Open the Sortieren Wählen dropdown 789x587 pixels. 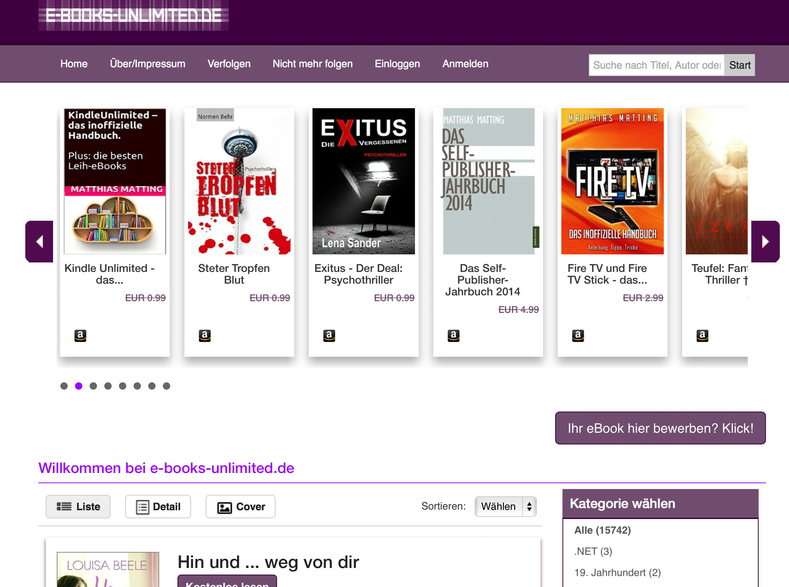506,506
